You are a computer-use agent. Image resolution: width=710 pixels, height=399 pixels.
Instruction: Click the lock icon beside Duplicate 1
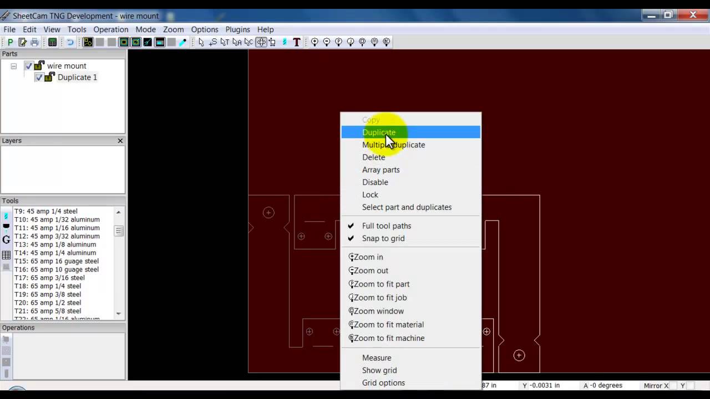tap(49, 77)
